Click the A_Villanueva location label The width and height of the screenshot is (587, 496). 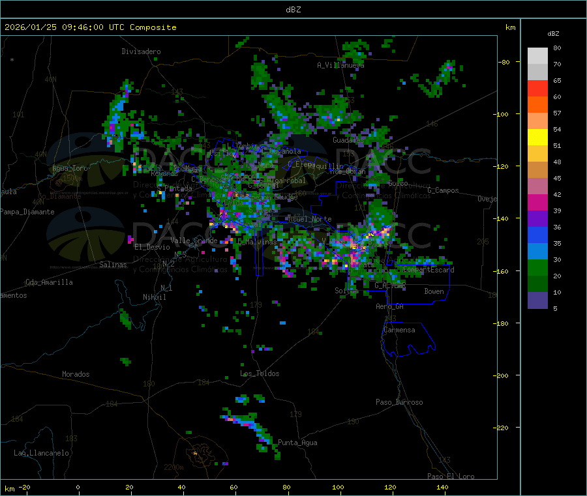[x=340, y=65]
